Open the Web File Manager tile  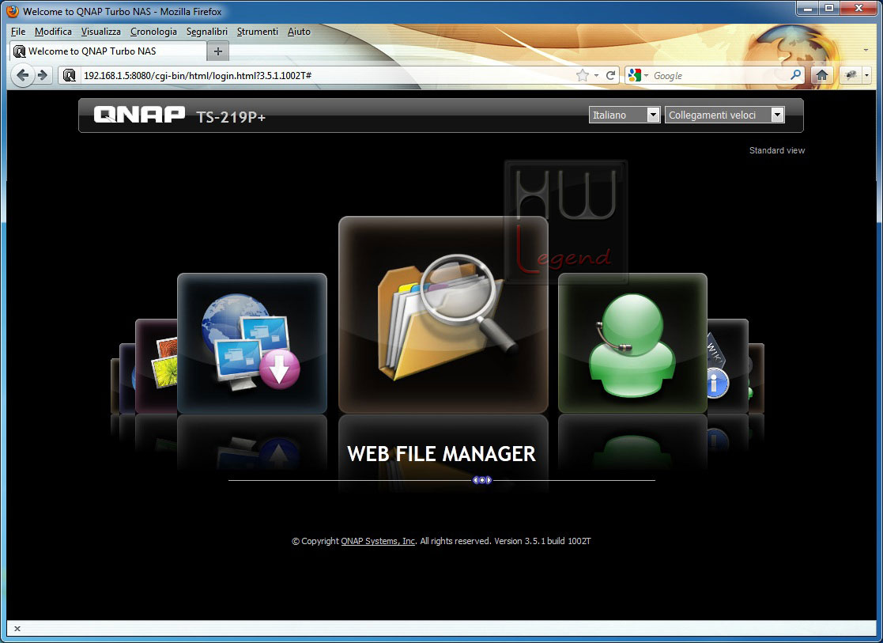[x=443, y=315]
